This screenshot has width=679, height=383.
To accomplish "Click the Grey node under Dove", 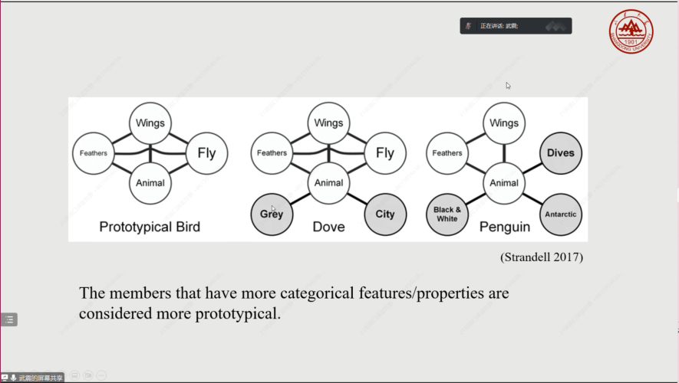I will tap(272, 214).
